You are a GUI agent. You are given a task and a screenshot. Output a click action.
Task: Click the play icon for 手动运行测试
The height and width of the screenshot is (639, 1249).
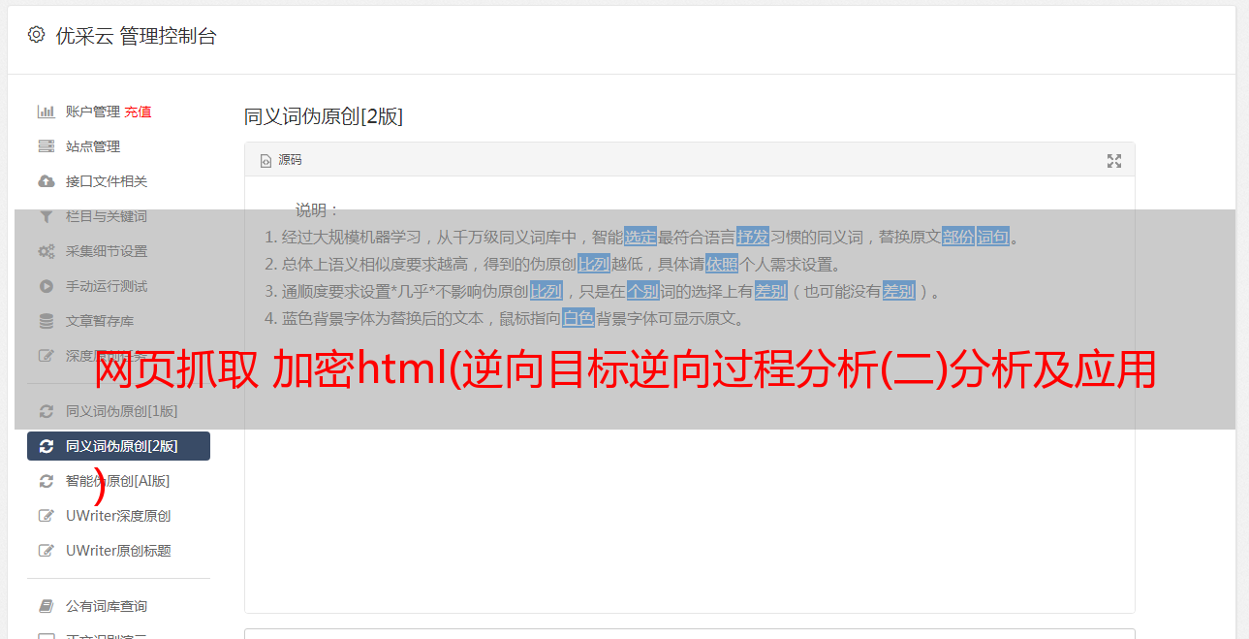46,286
